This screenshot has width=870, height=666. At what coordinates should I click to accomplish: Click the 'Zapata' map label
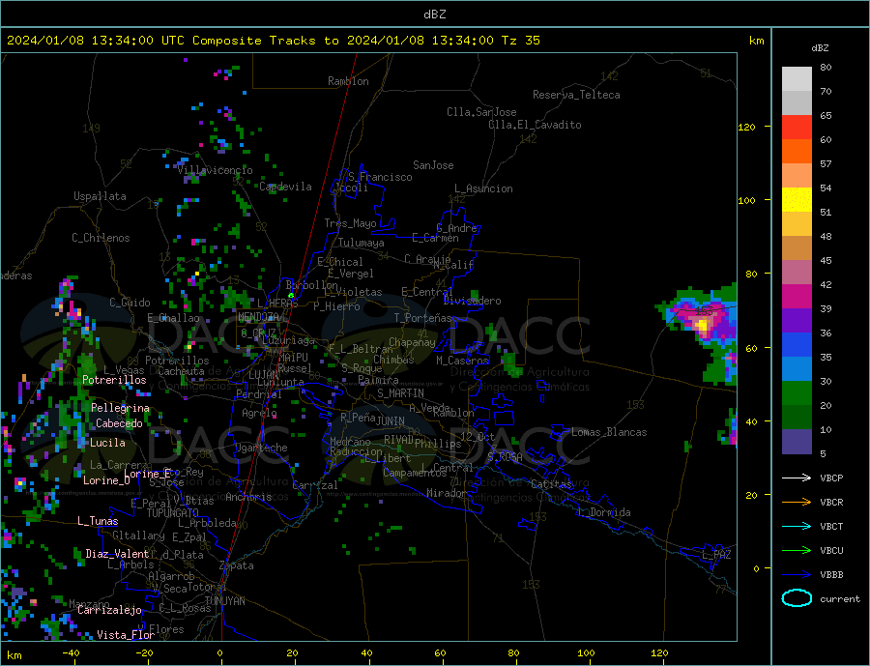click(237, 566)
